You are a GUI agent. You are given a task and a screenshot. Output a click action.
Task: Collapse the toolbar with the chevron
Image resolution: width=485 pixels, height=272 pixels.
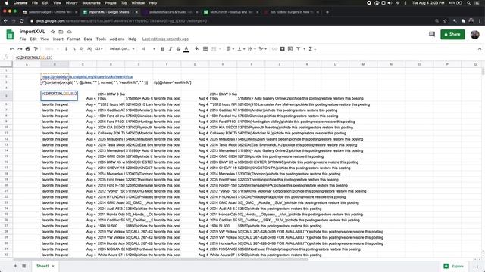point(480,48)
